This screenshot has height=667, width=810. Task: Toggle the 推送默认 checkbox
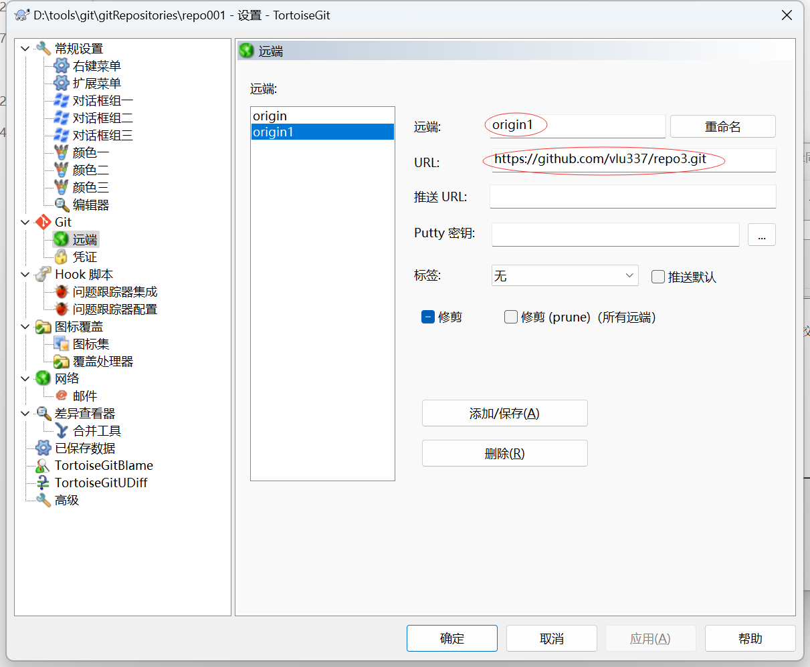click(x=658, y=277)
